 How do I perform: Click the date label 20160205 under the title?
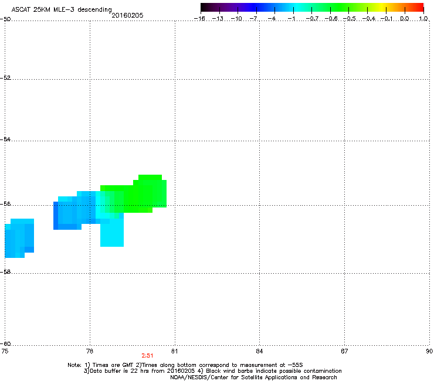(127, 15)
